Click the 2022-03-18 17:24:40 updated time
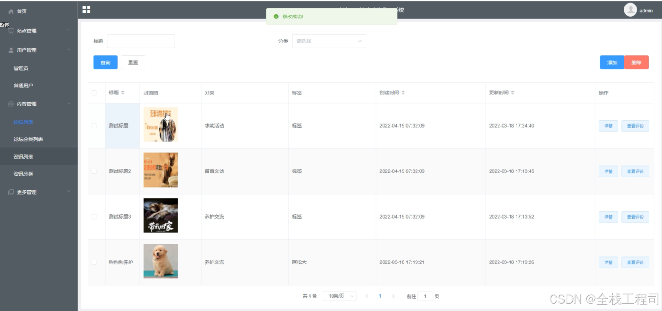 click(x=511, y=126)
